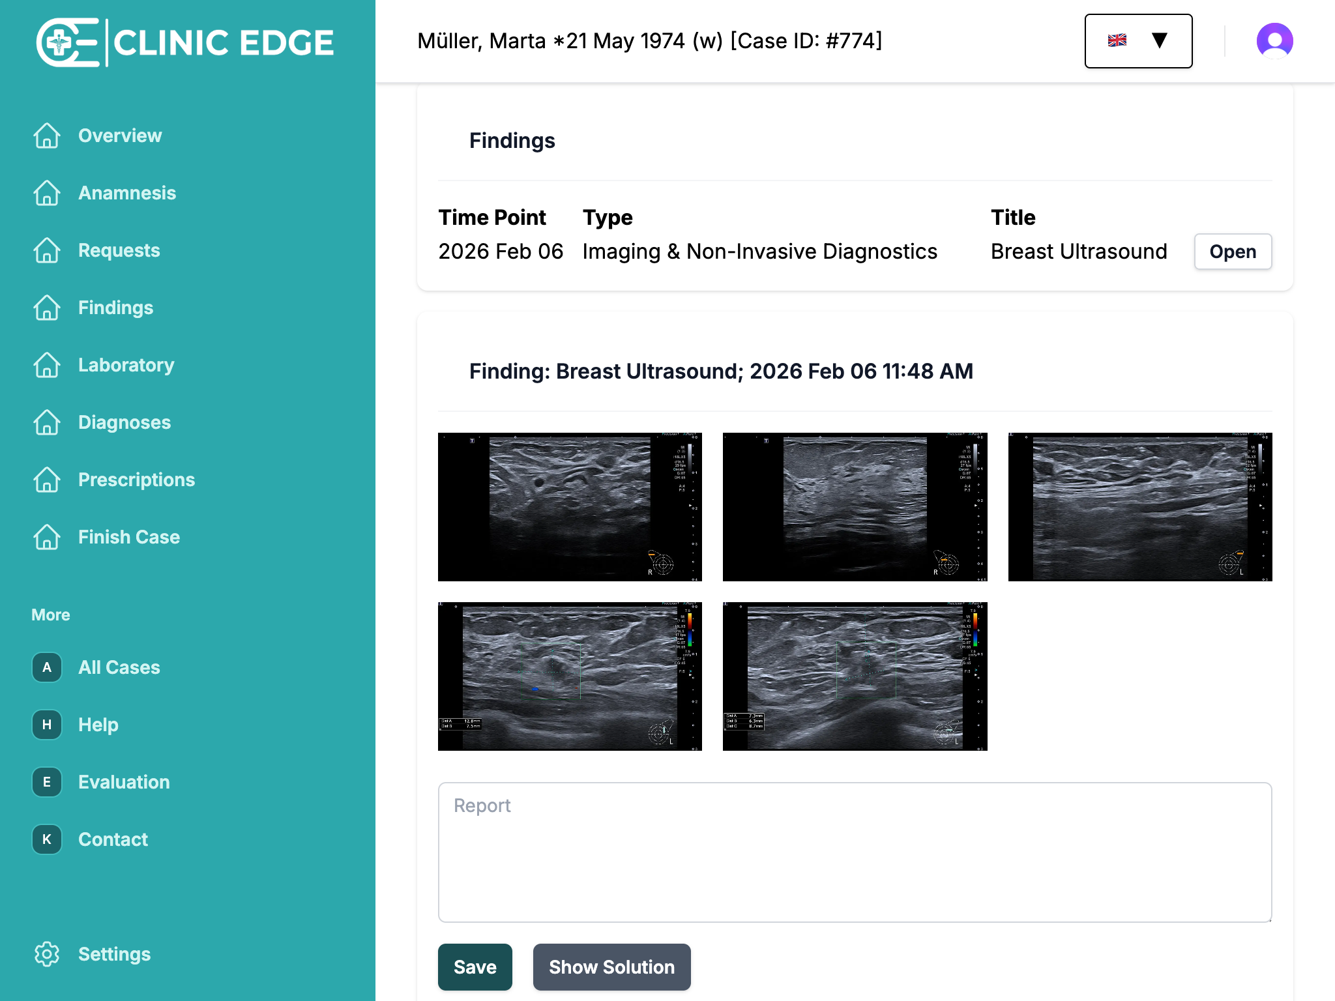Open the Laboratory section
This screenshot has width=1335, height=1001.
46,365
